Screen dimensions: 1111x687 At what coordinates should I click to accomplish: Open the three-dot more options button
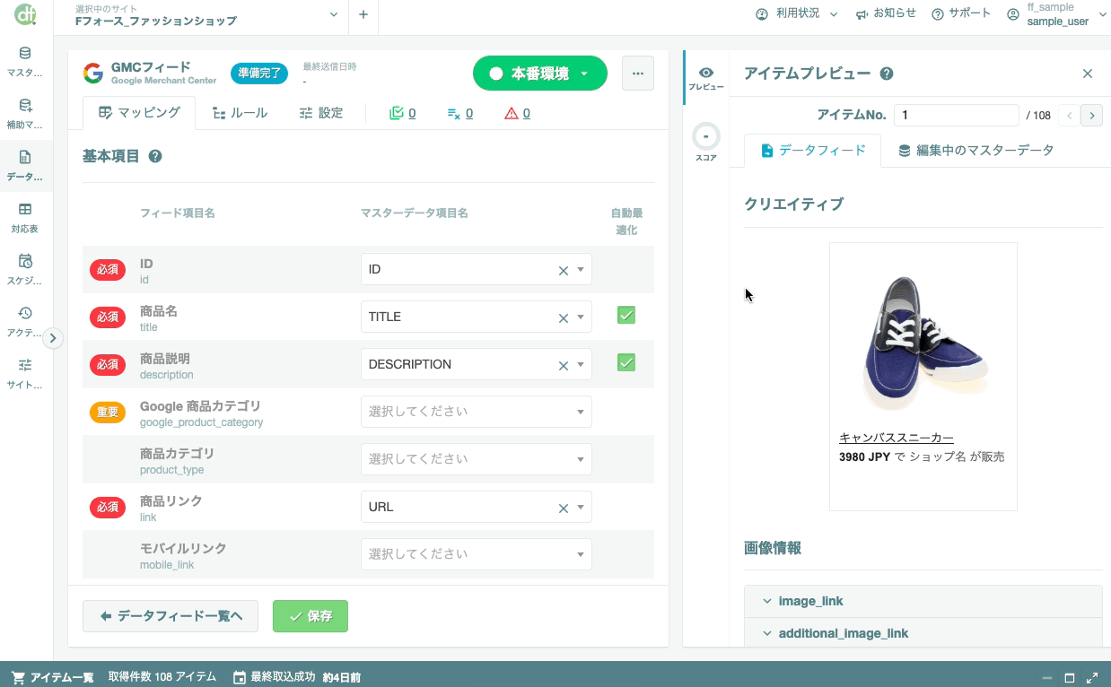(638, 74)
